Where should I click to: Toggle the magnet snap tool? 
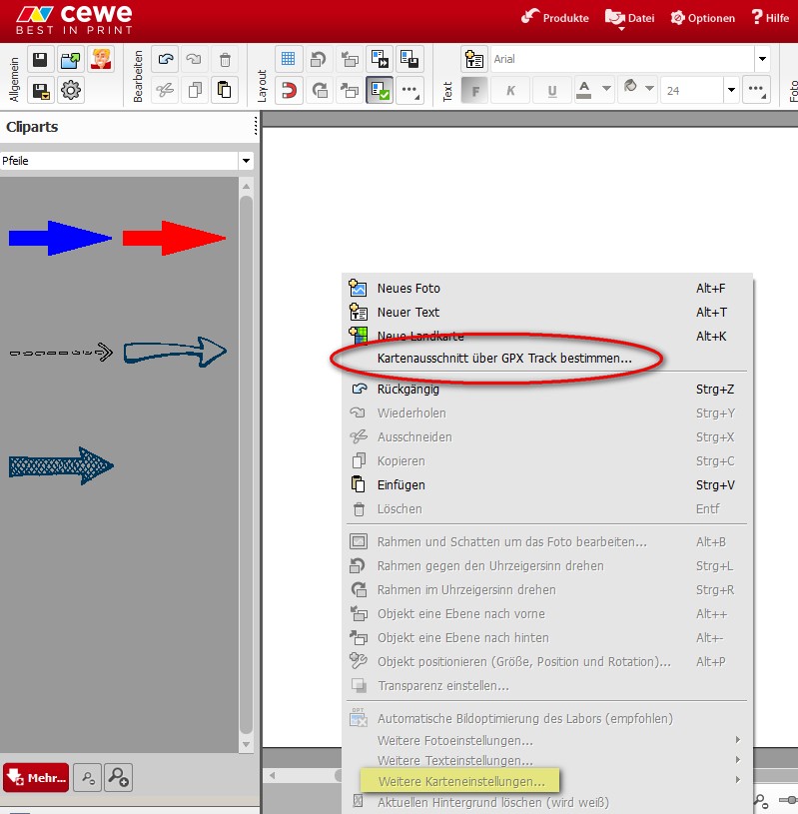point(289,91)
